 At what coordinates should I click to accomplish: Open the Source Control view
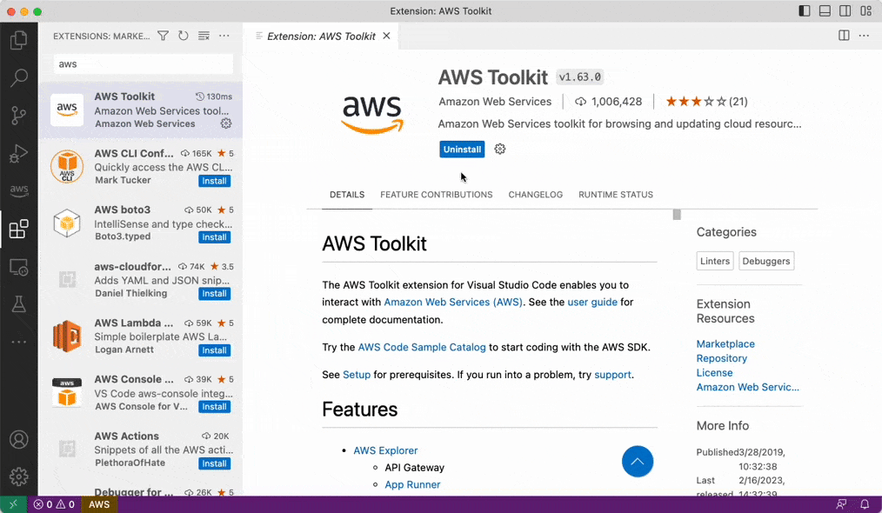(x=18, y=116)
